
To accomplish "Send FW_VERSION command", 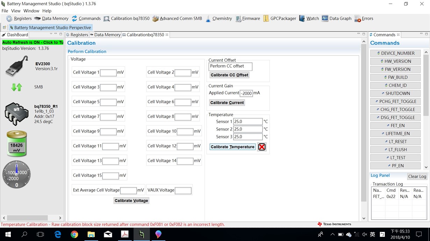I will [x=396, y=69].
